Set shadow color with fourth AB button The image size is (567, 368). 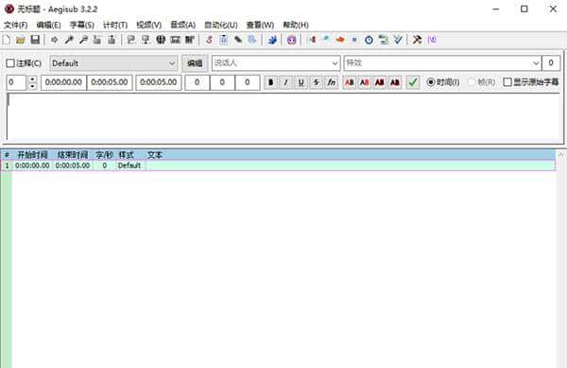click(394, 82)
